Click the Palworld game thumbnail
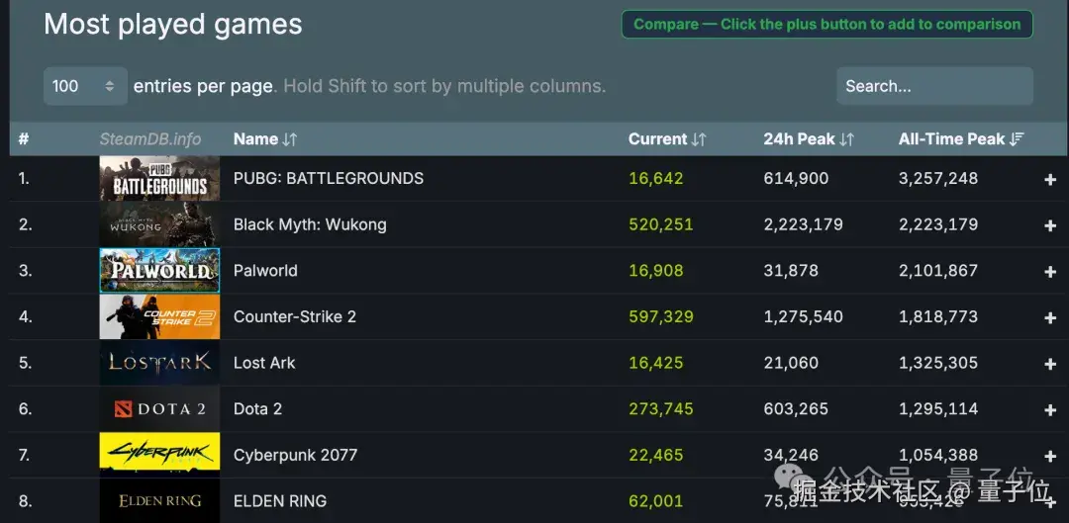Viewport: 1069px width, 523px height. click(159, 270)
